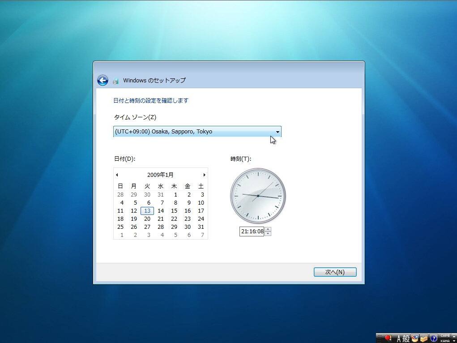The height and width of the screenshot is (343, 457).
Task: Open the IME tools toolbox icon
Action: tap(424, 339)
